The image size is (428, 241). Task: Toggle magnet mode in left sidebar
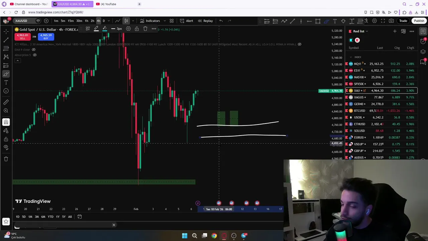click(x=6, y=122)
